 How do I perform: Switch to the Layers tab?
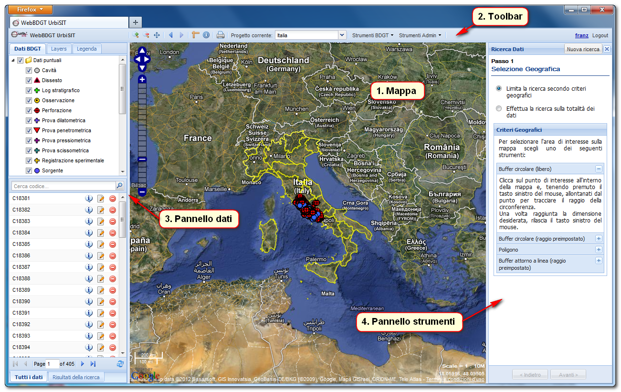pyautogui.click(x=59, y=49)
